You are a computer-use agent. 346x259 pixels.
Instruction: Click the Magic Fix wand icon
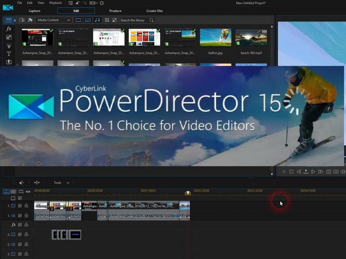21,182
